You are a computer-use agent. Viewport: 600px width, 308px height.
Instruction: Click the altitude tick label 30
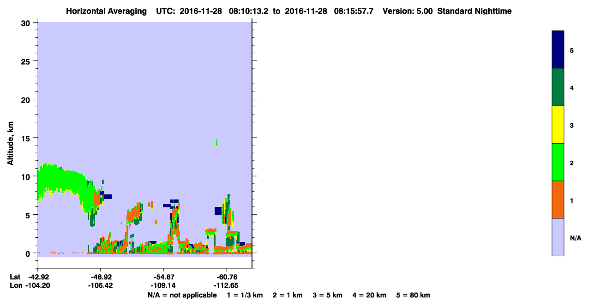pos(26,23)
